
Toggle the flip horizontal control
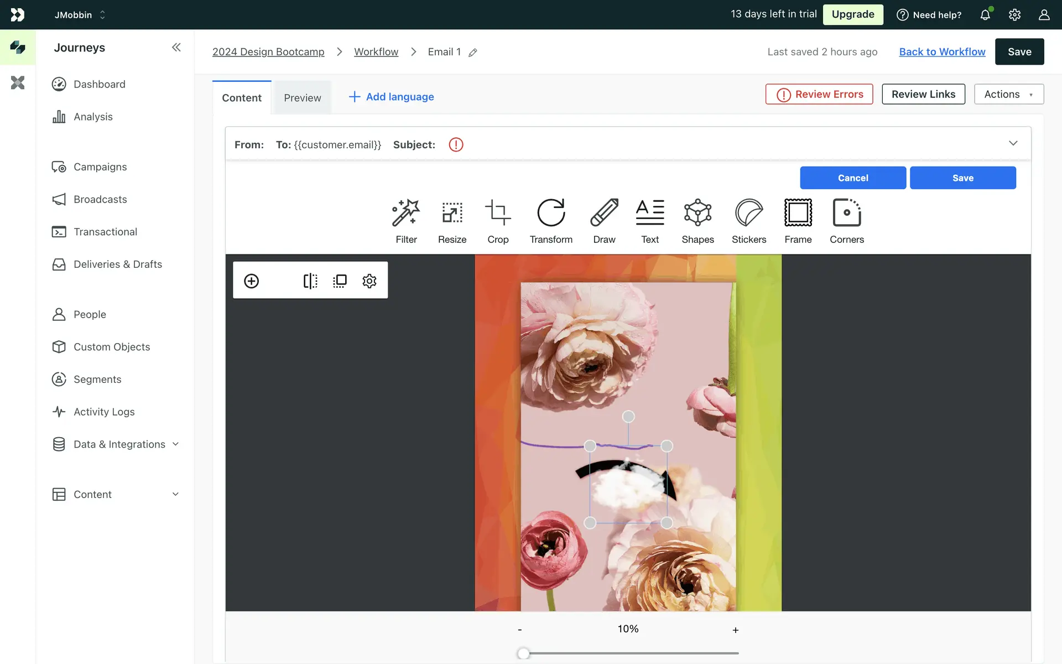tap(310, 281)
